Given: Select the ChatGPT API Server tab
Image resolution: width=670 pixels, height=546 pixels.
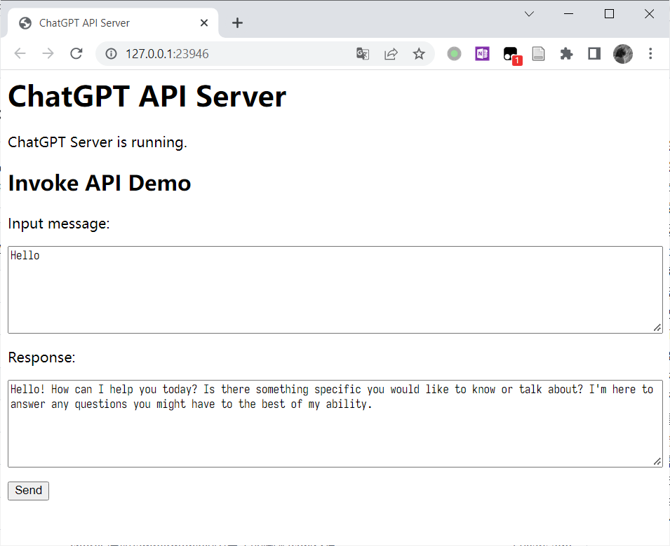Looking at the screenshot, I should tap(105, 22).
